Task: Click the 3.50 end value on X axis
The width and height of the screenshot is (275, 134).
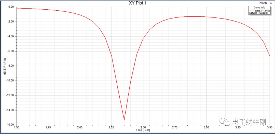Action: tap(269, 127)
